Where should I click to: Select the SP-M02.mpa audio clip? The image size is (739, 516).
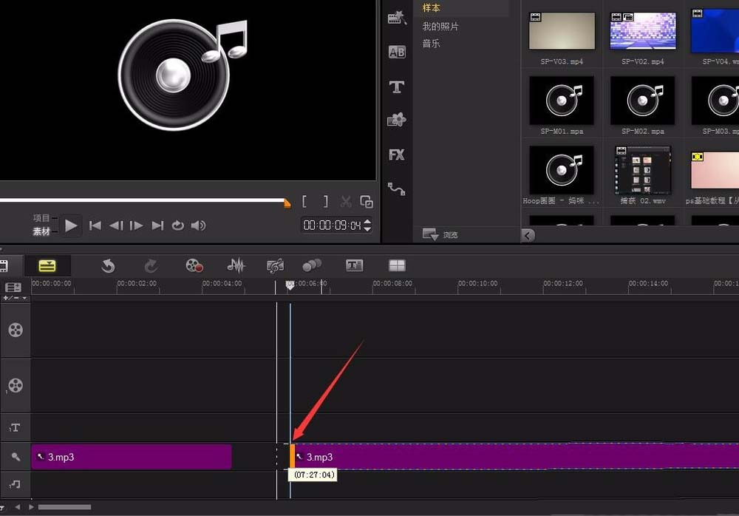[643, 101]
